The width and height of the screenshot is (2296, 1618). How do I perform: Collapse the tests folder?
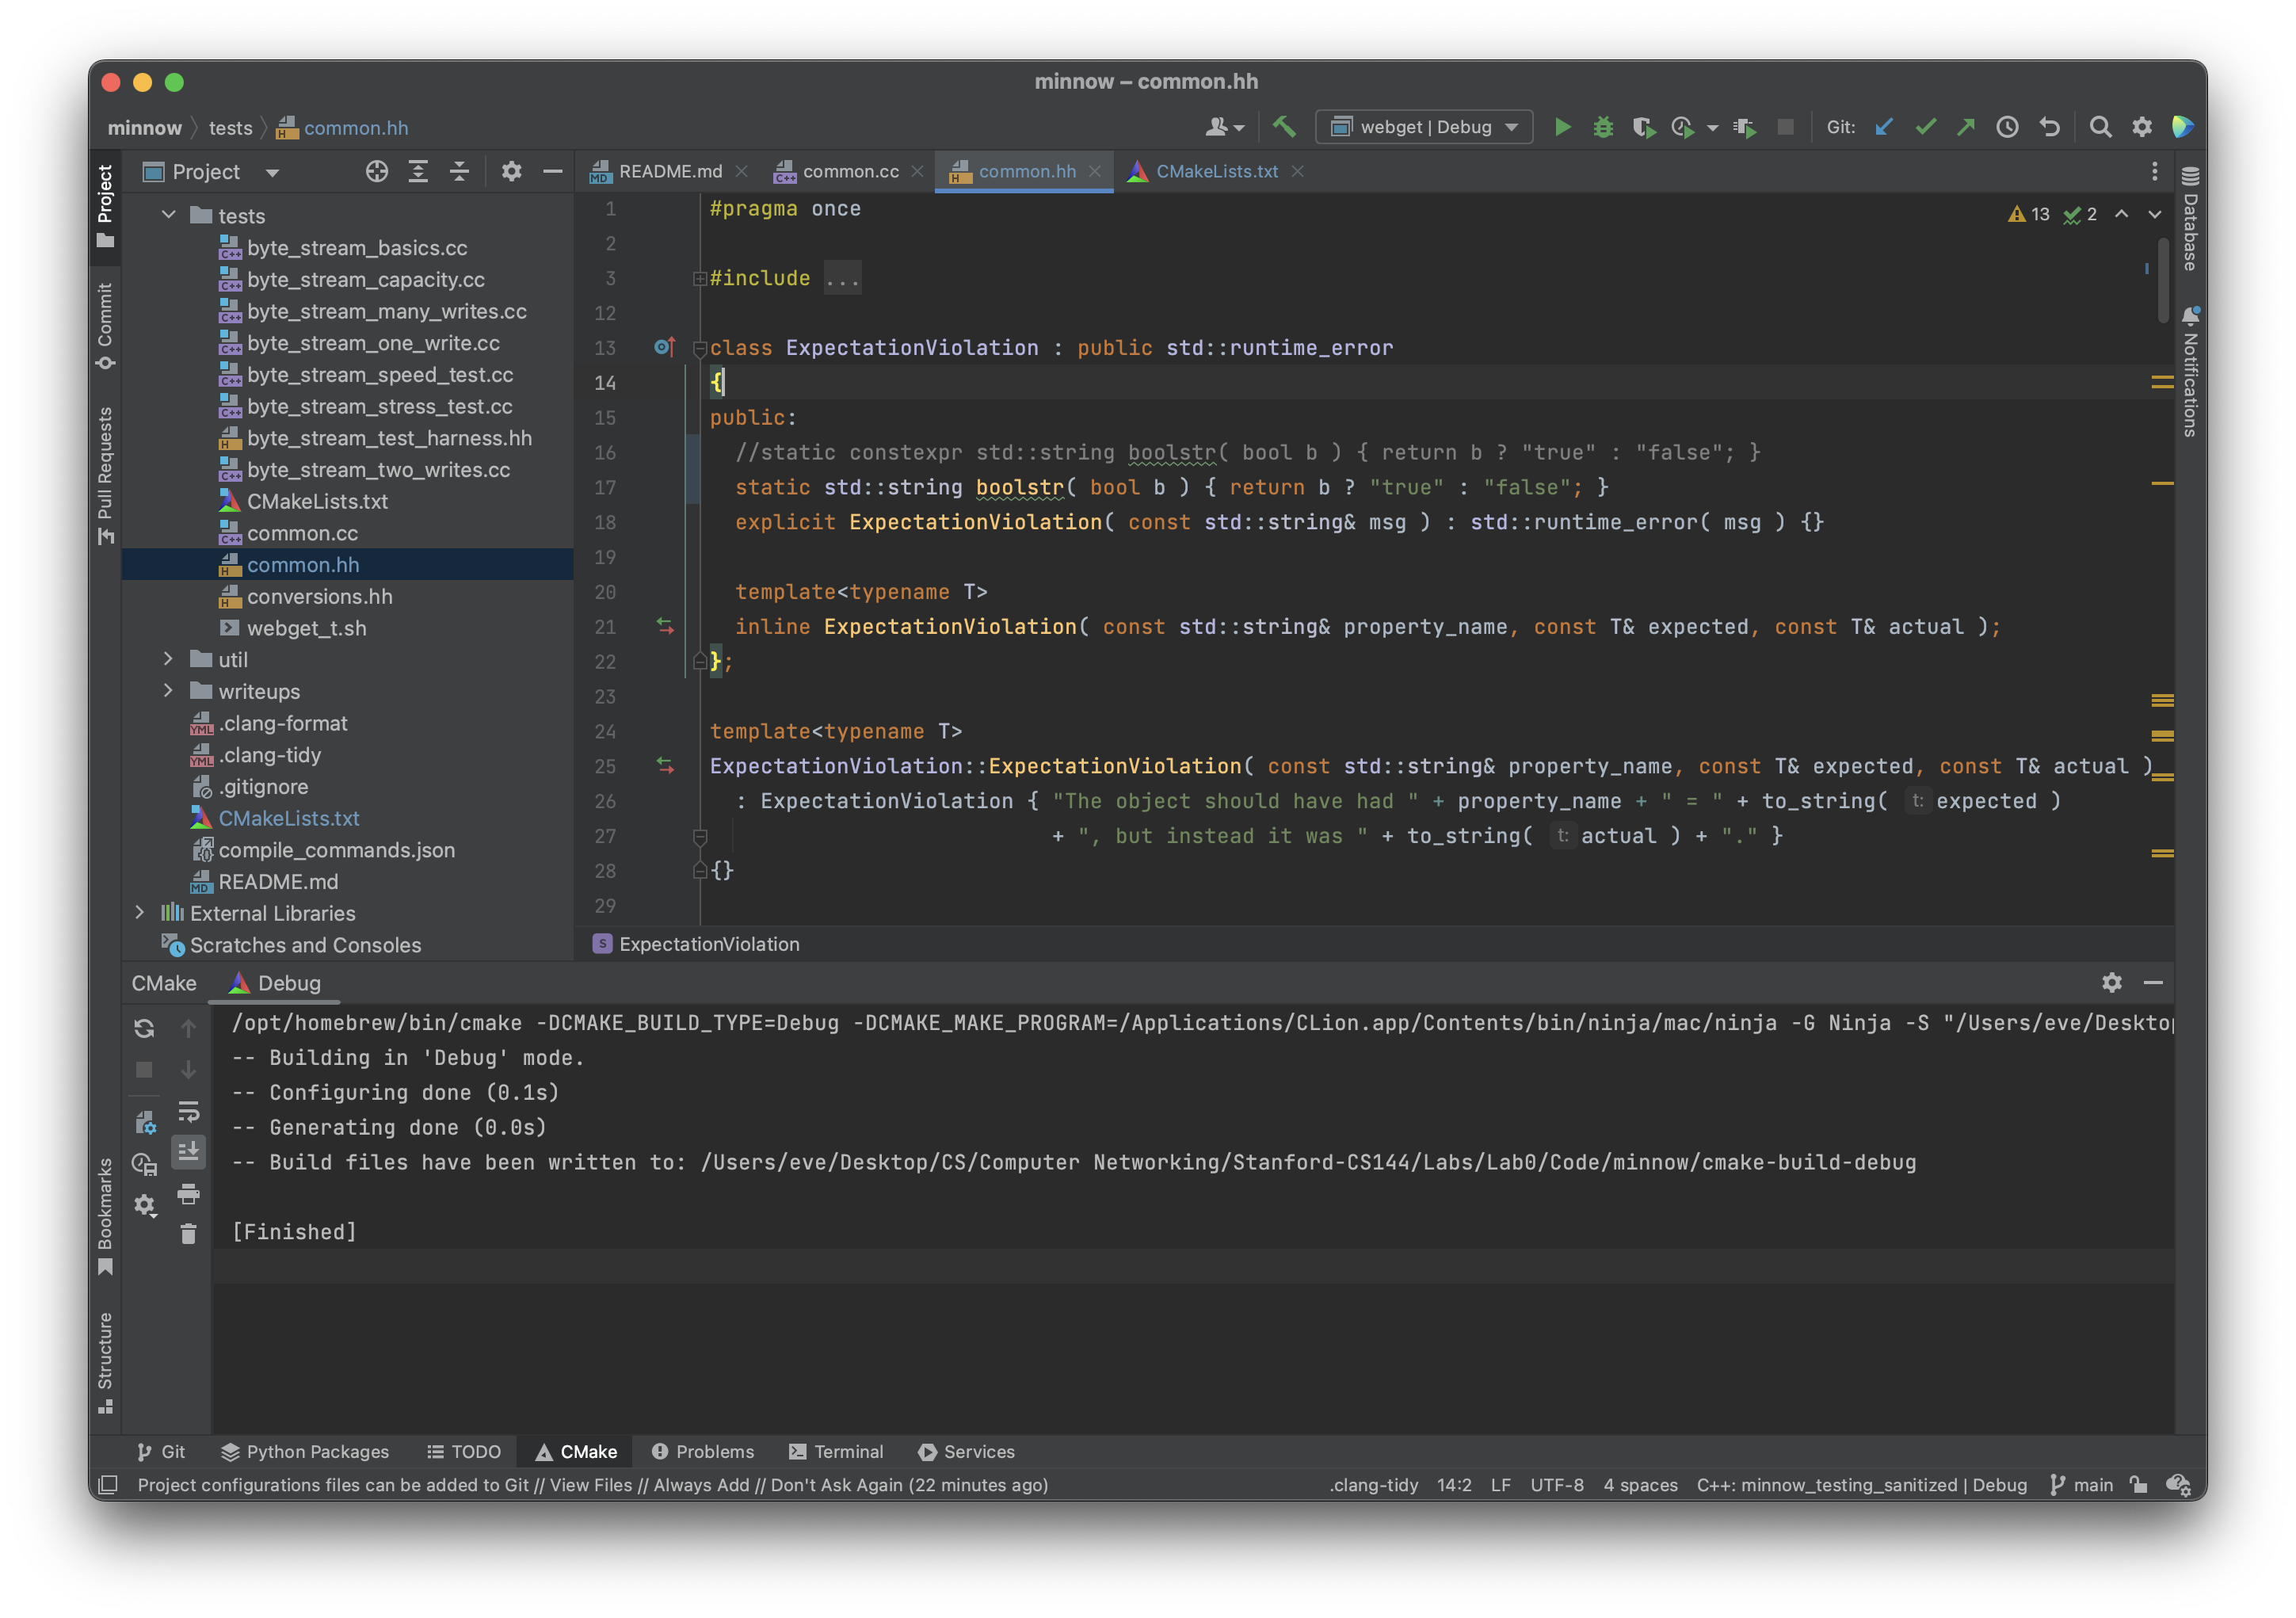168,215
